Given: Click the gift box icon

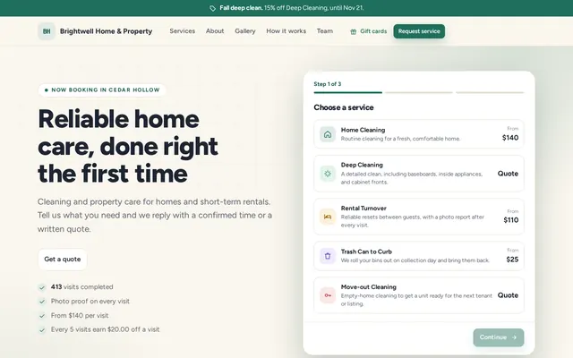Looking at the screenshot, I should pyautogui.click(x=353, y=32).
